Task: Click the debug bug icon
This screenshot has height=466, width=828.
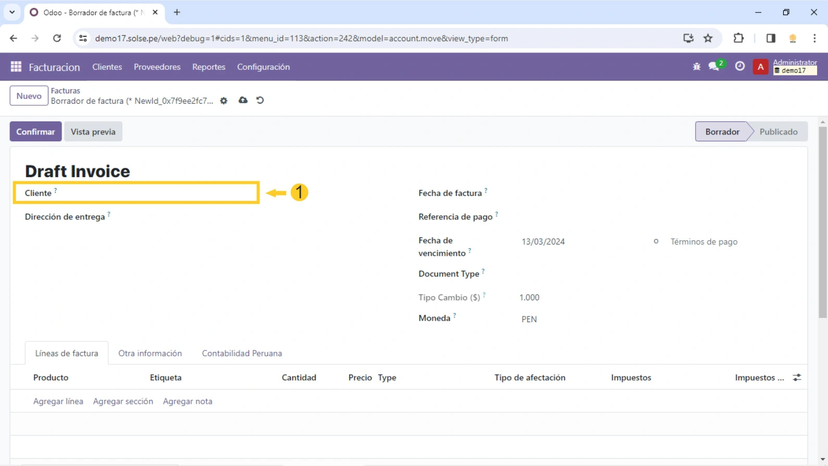Action: (x=697, y=67)
